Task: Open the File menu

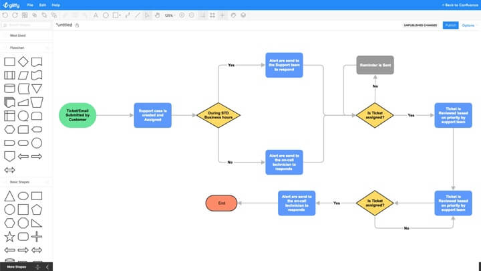Action: 30,5
